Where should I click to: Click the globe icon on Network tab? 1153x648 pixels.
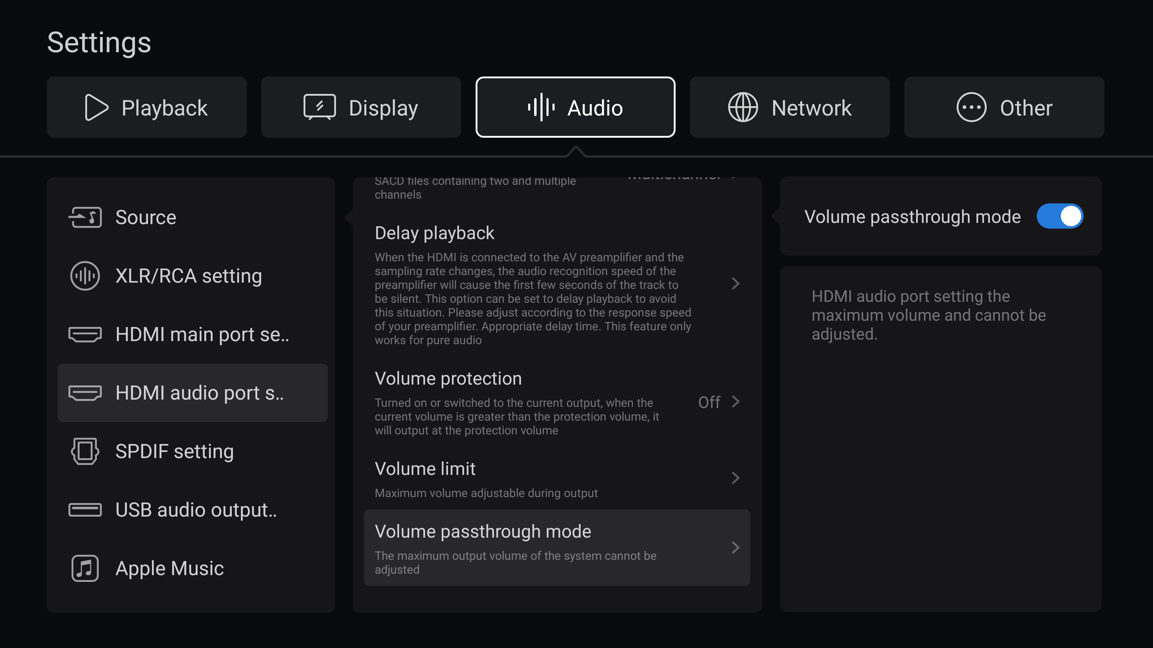[x=743, y=107]
